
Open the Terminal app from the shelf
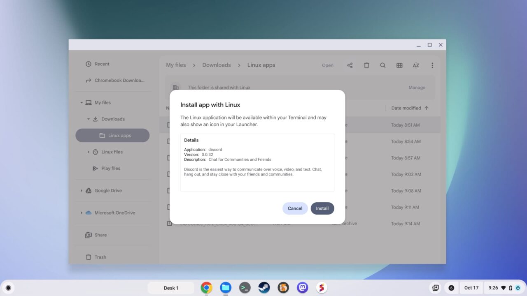245,287
